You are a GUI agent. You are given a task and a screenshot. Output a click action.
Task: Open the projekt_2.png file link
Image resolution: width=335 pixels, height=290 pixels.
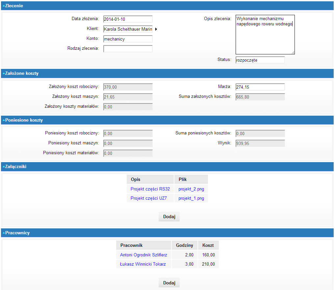[191, 189]
